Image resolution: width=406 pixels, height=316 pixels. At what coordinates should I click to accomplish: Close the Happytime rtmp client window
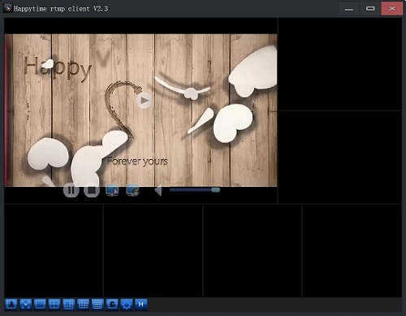(x=392, y=9)
